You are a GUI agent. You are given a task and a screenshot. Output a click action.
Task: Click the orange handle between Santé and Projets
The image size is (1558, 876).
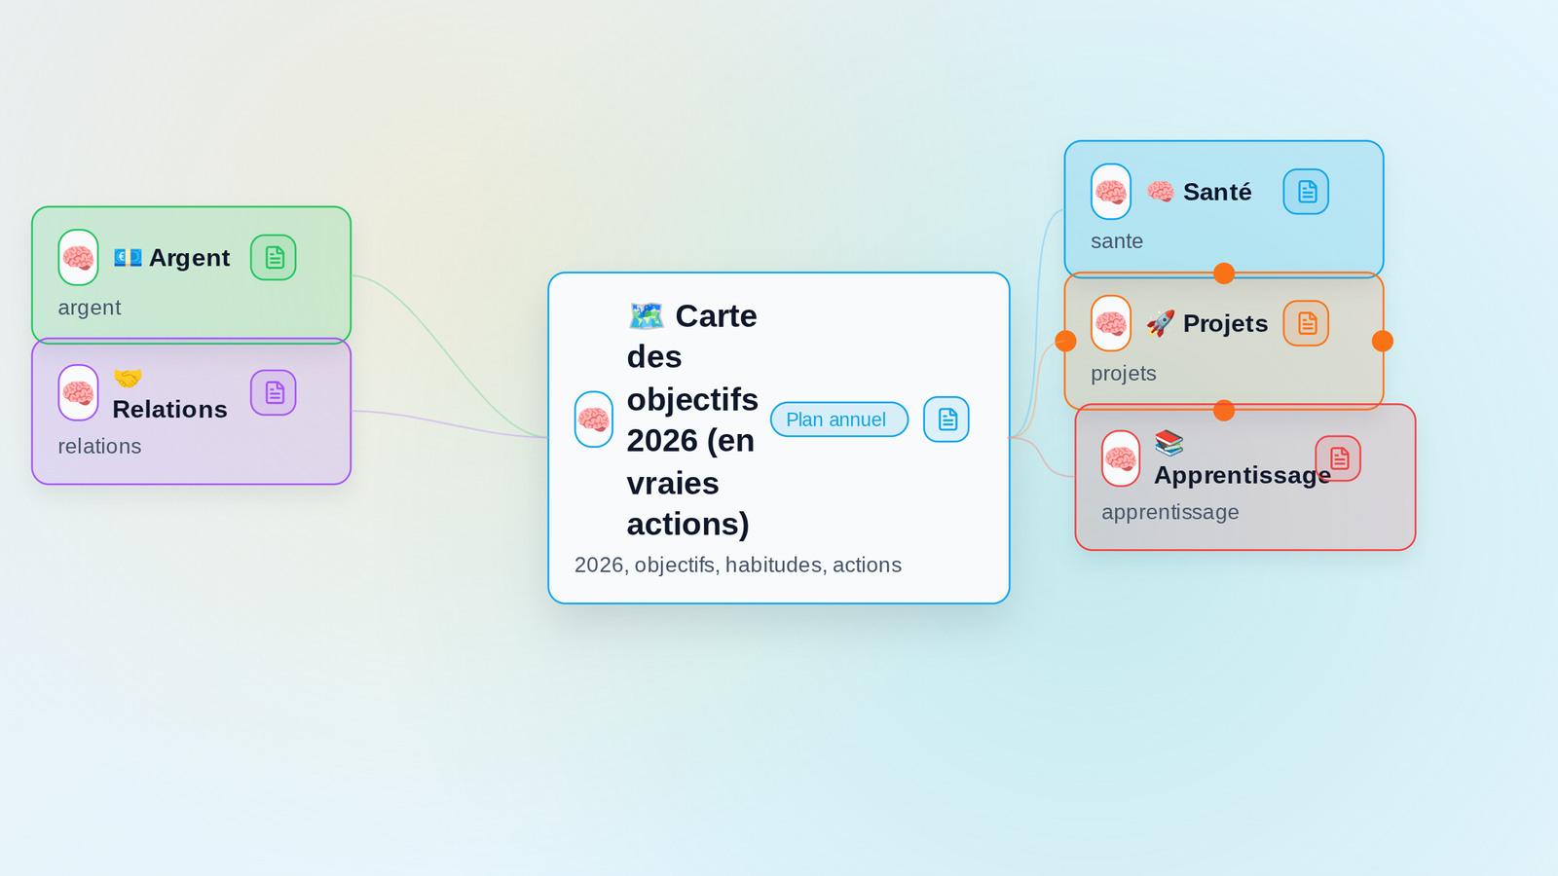[x=1224, y=274]
